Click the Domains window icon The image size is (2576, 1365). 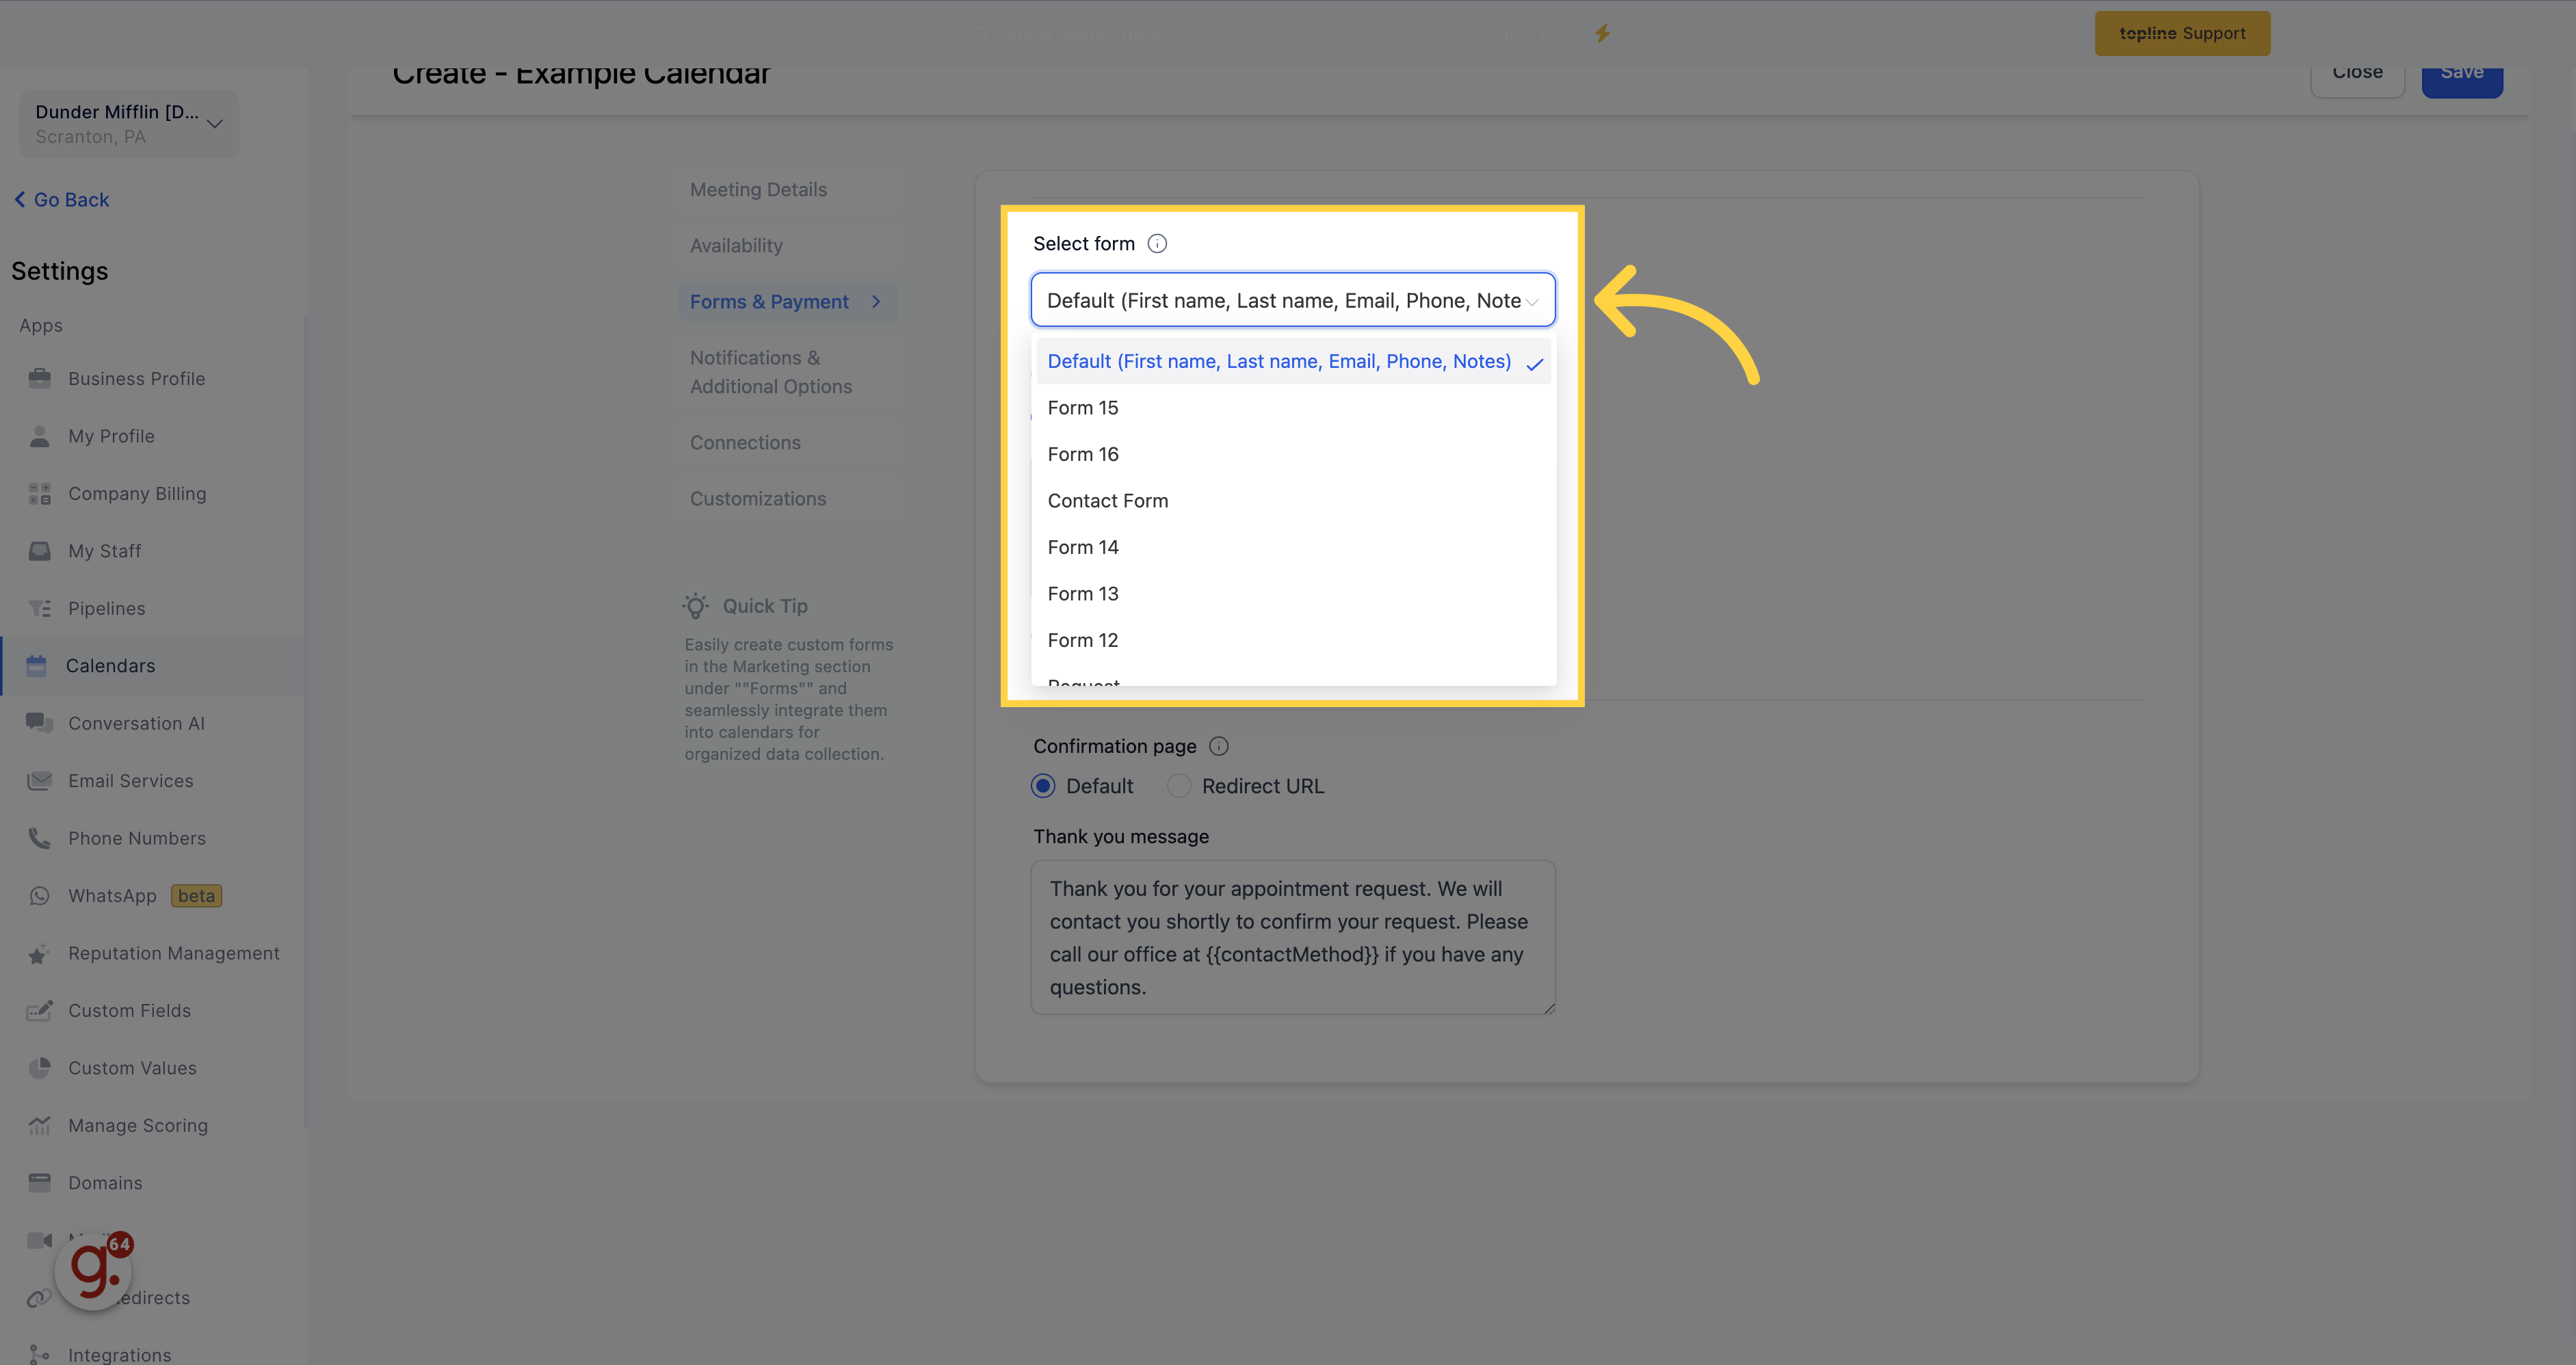point(40,1183)
